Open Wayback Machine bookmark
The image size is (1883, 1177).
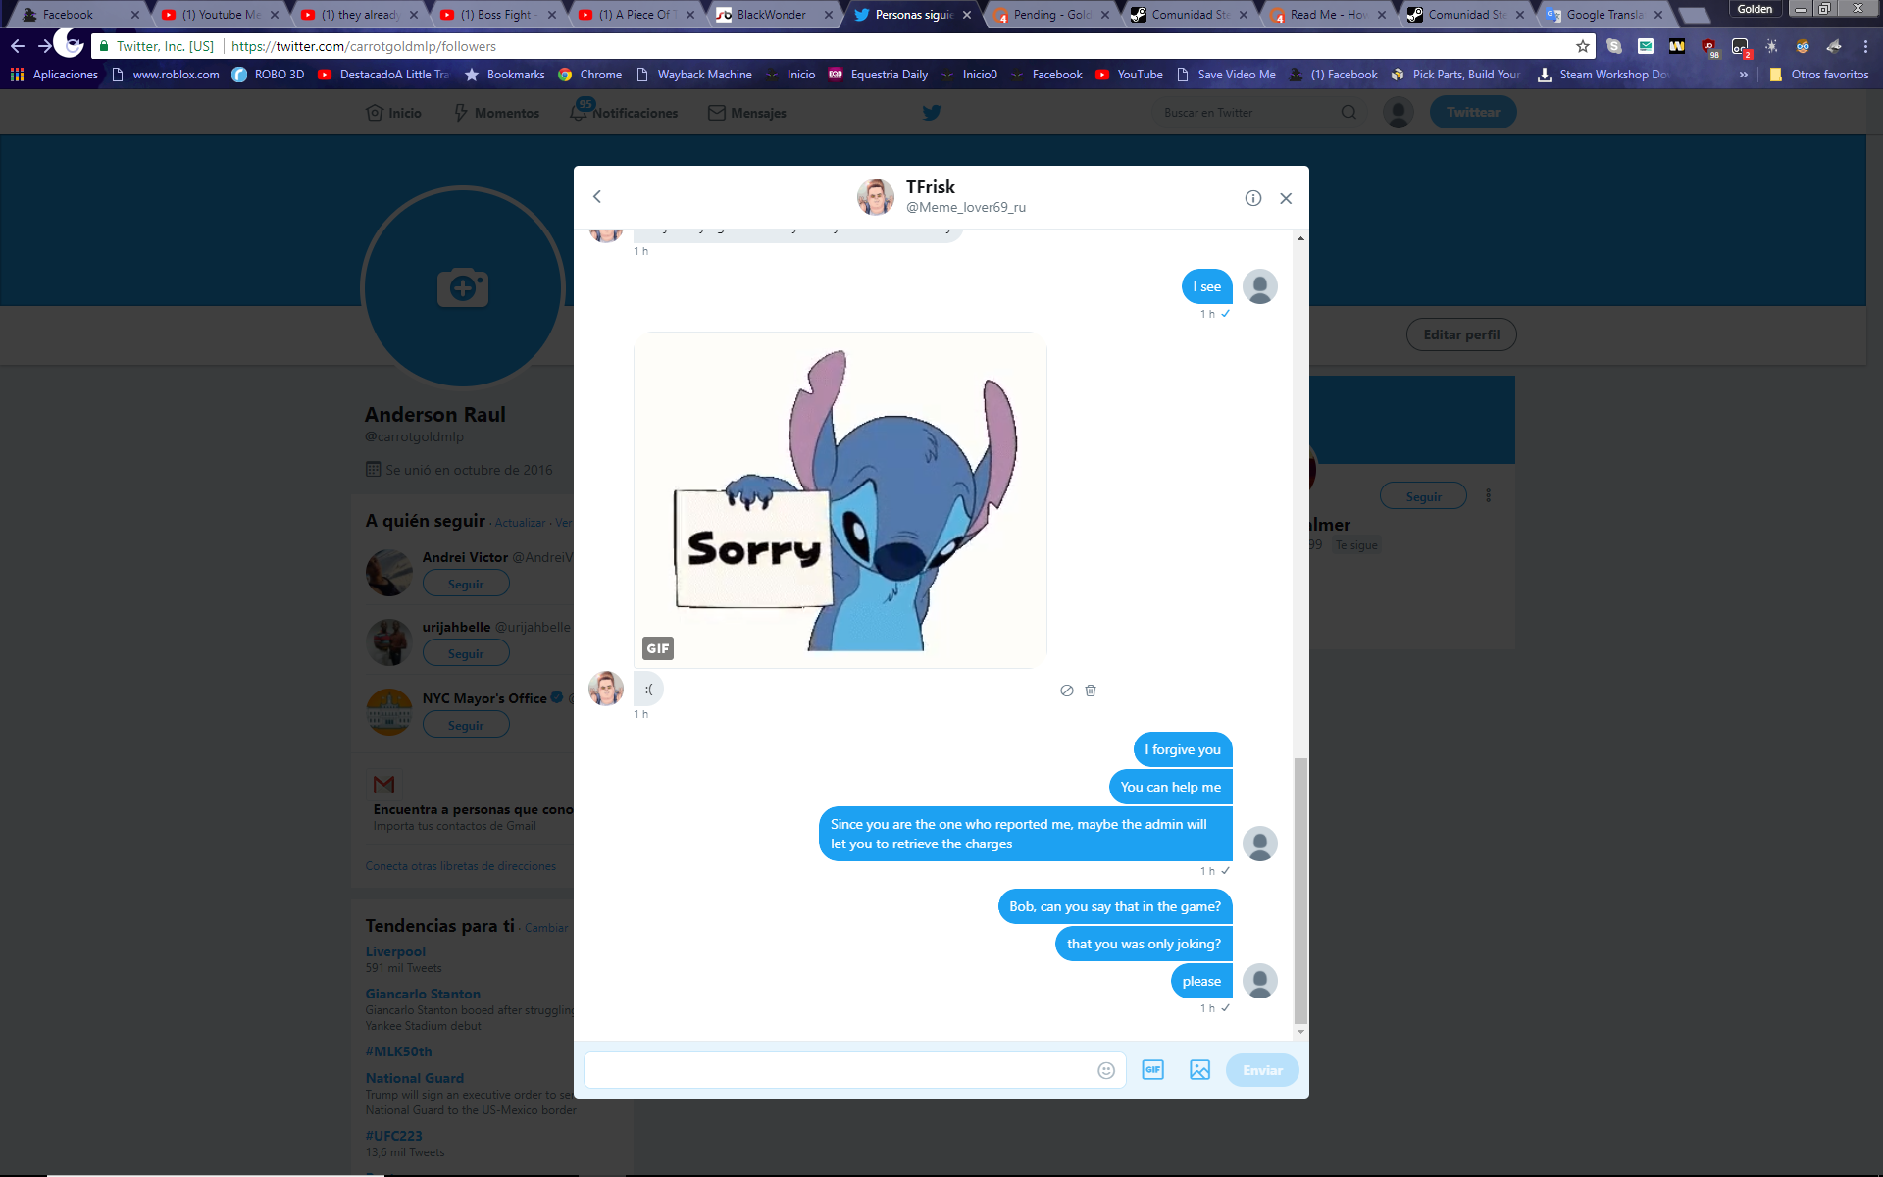coord(694,75)
